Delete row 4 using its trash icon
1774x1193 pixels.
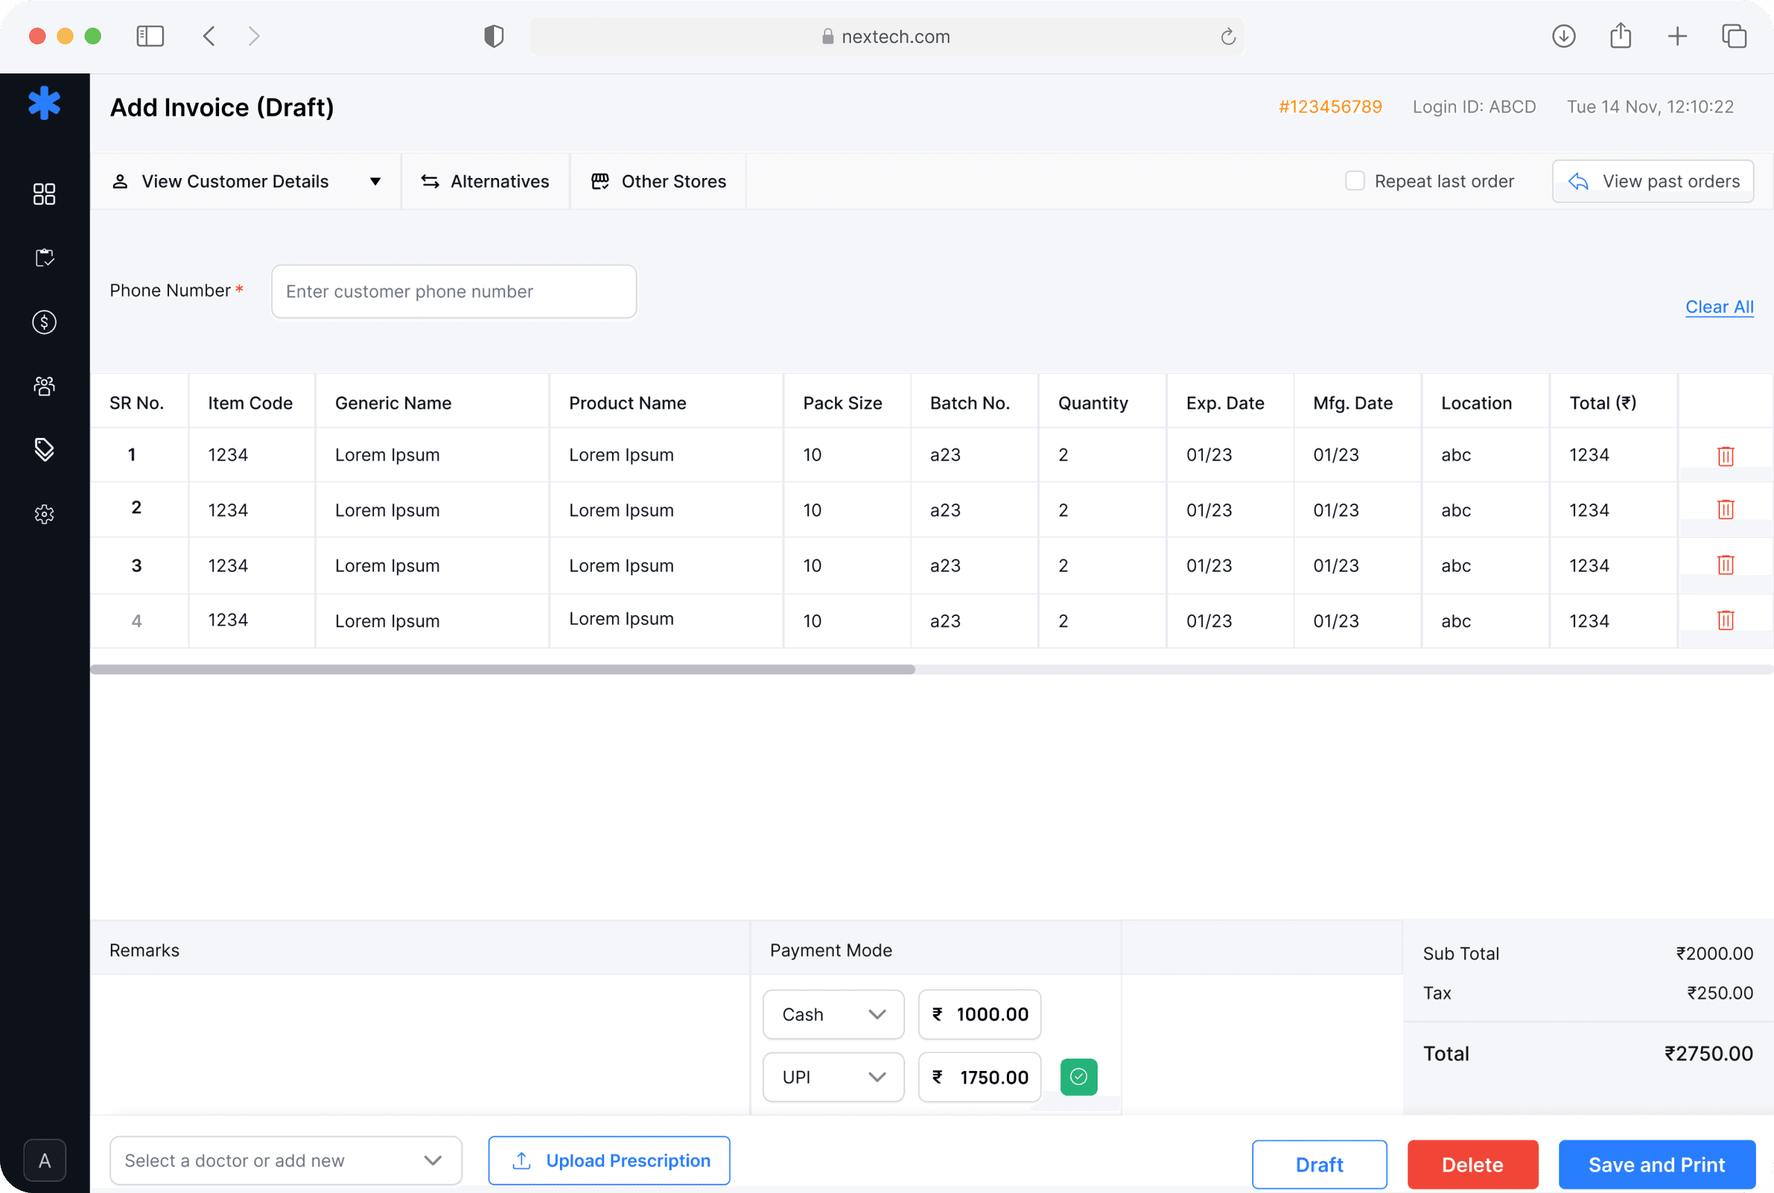[1725, 620]
